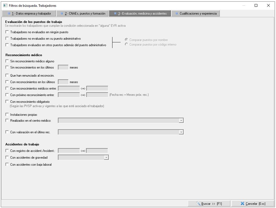276x208 pixels.
Task: Click '(Fecha rec + Meses próx. rec.)' note
Action: tap(129, 95)
